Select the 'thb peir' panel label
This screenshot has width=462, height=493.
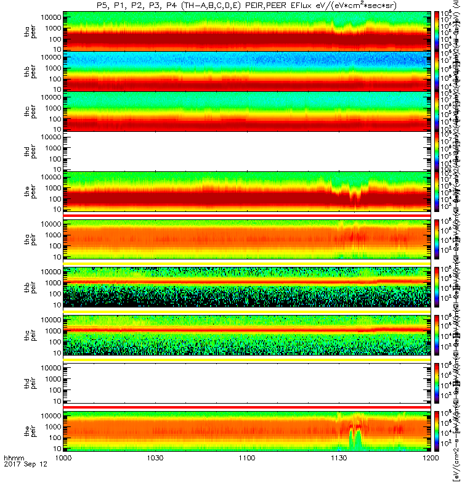pyautogui.click(x=30, y=287)
